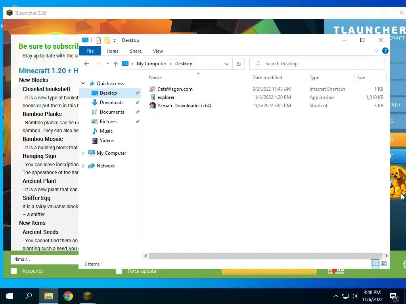Switch to Large icons view icon
Screen dimensions: 406x304
pos(384,264)
